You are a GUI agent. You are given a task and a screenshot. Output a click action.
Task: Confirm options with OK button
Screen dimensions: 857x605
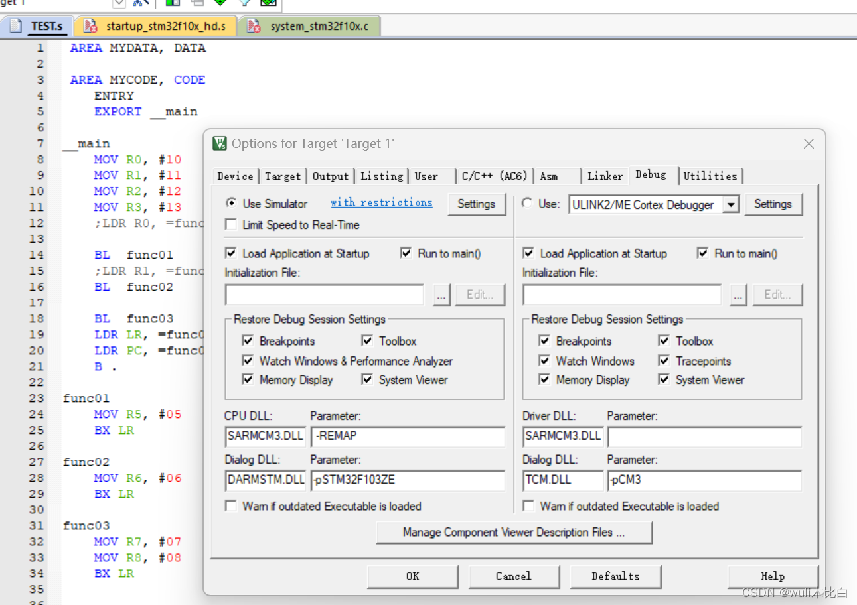tap(413, 576)
